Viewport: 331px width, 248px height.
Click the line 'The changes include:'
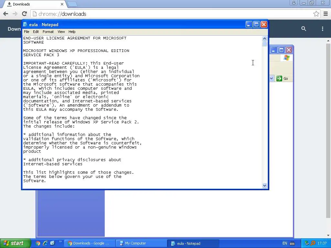point(49,126)
